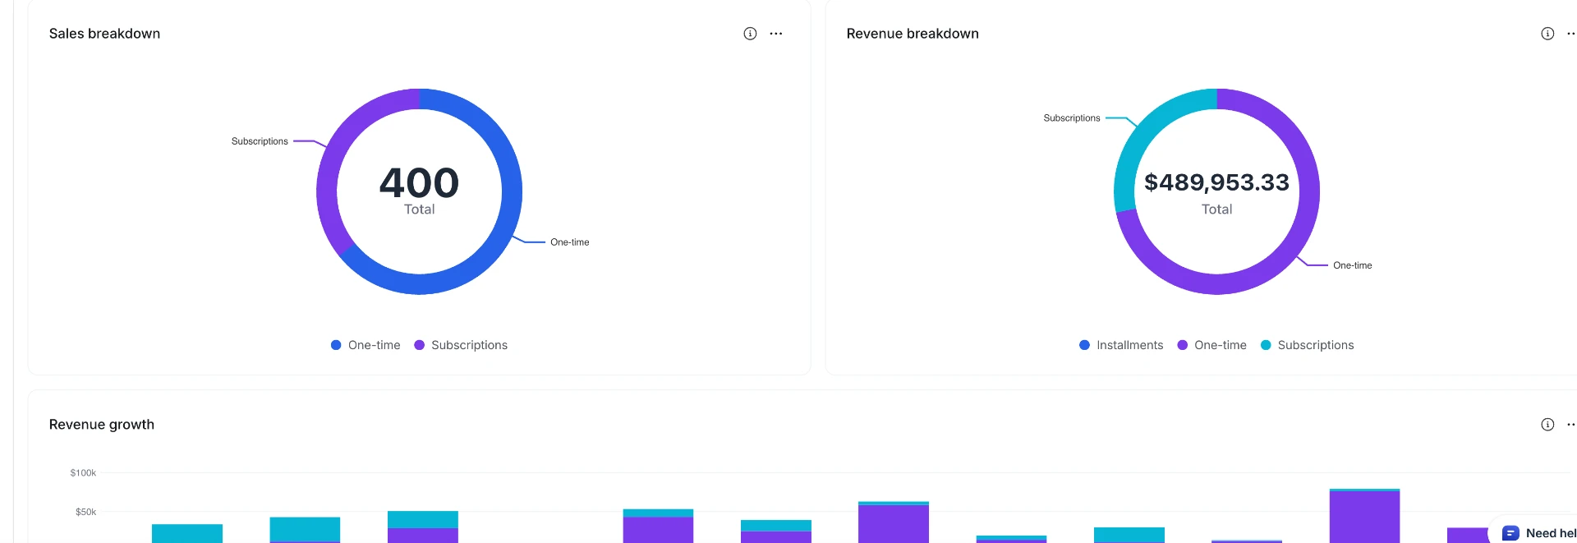Toggle Subscriptions legend in Sales breakdown

click(461, 345)
